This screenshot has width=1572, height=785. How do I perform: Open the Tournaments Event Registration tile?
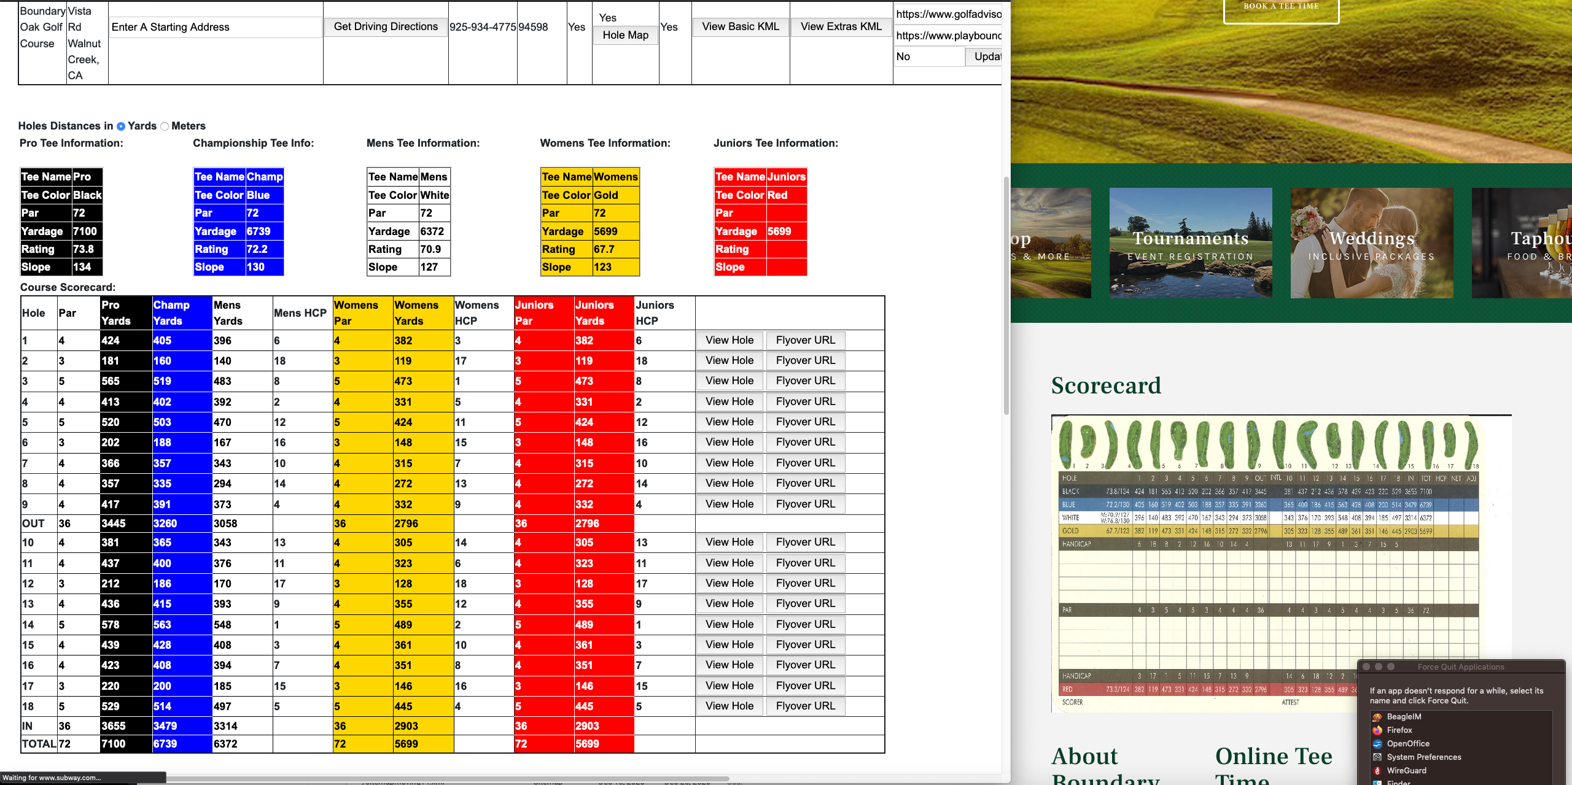1191,243
